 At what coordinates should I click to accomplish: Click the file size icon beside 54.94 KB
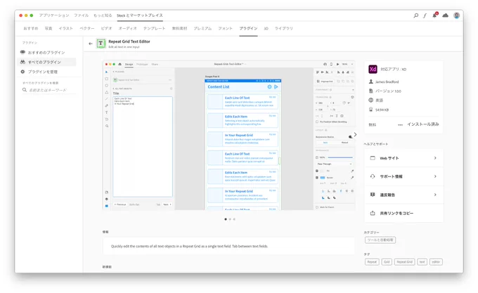(x=371, y=110)
